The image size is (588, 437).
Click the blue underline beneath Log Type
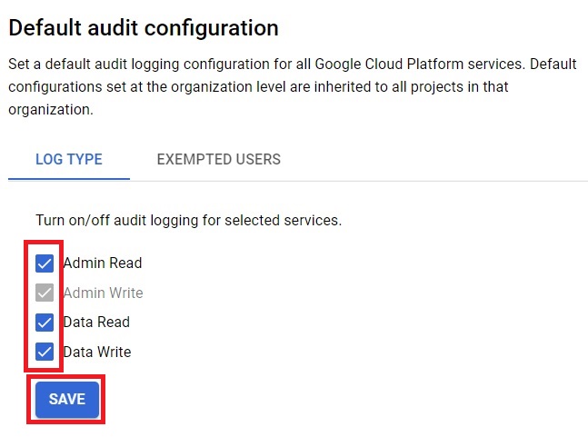pyautogui.click(x=69, y=180)
